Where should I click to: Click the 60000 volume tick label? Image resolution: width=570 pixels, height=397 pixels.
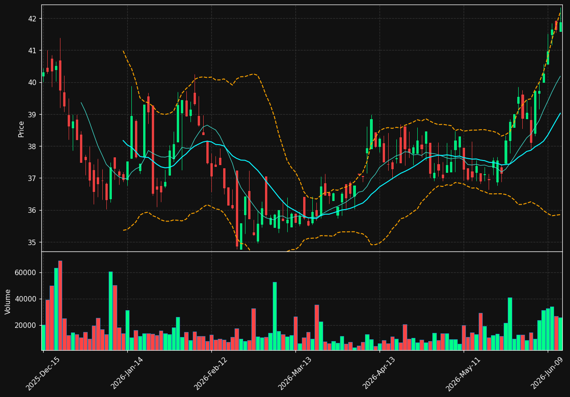(26, 273)
